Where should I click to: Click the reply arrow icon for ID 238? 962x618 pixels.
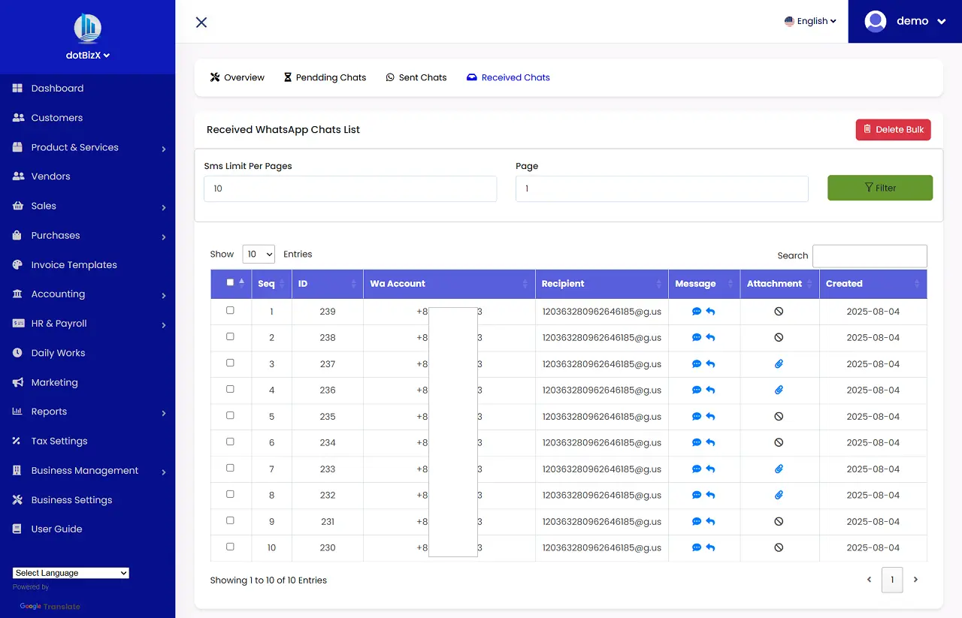710,337
